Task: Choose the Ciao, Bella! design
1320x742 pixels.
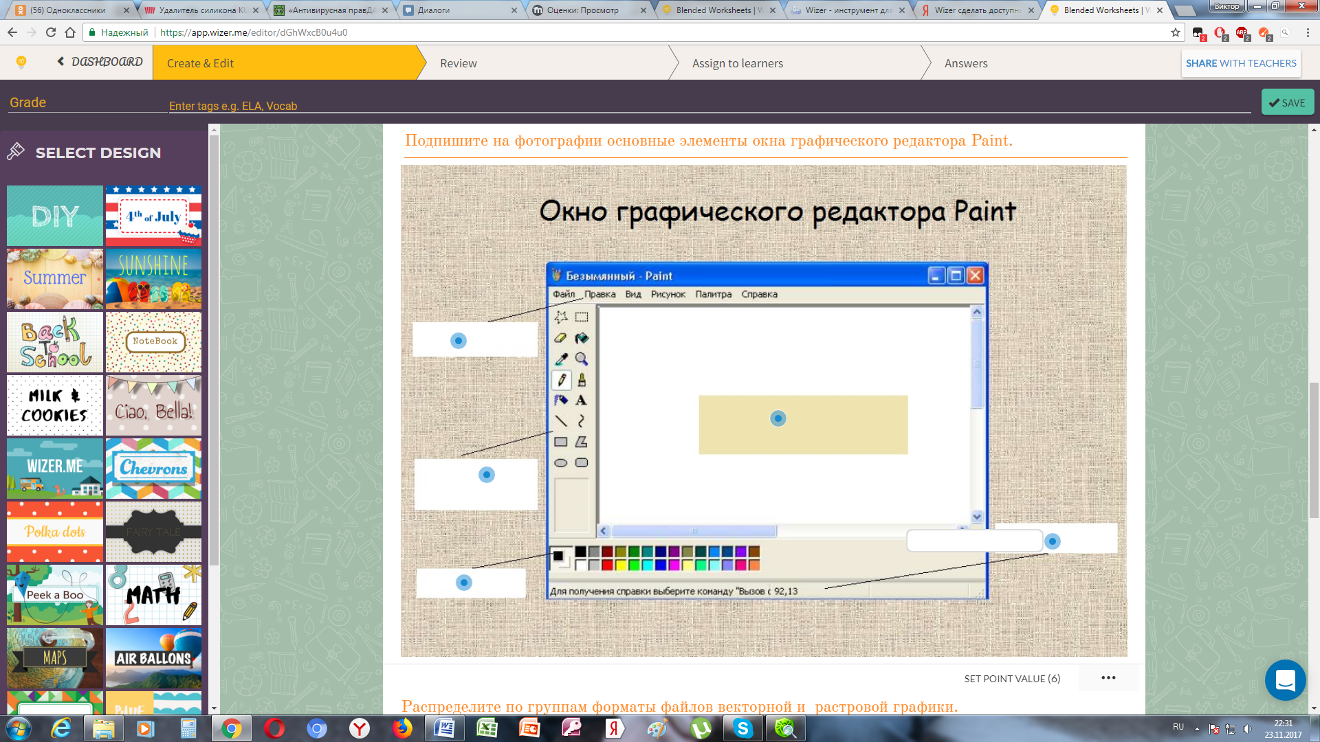Action: point(153,405)
